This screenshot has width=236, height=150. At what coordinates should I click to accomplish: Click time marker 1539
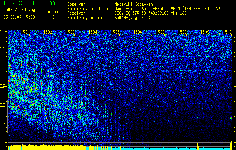coord(205,32)
